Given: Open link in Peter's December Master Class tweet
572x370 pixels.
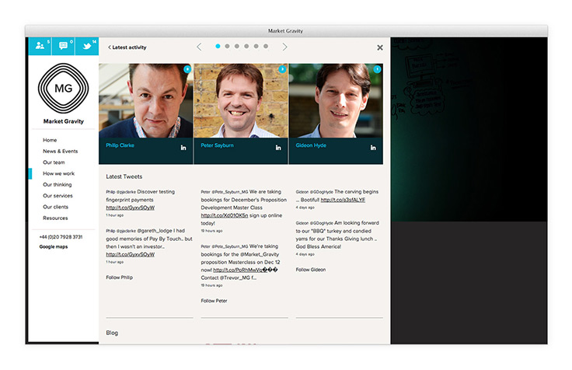Looking at the screenshot, I should point(225,215).
